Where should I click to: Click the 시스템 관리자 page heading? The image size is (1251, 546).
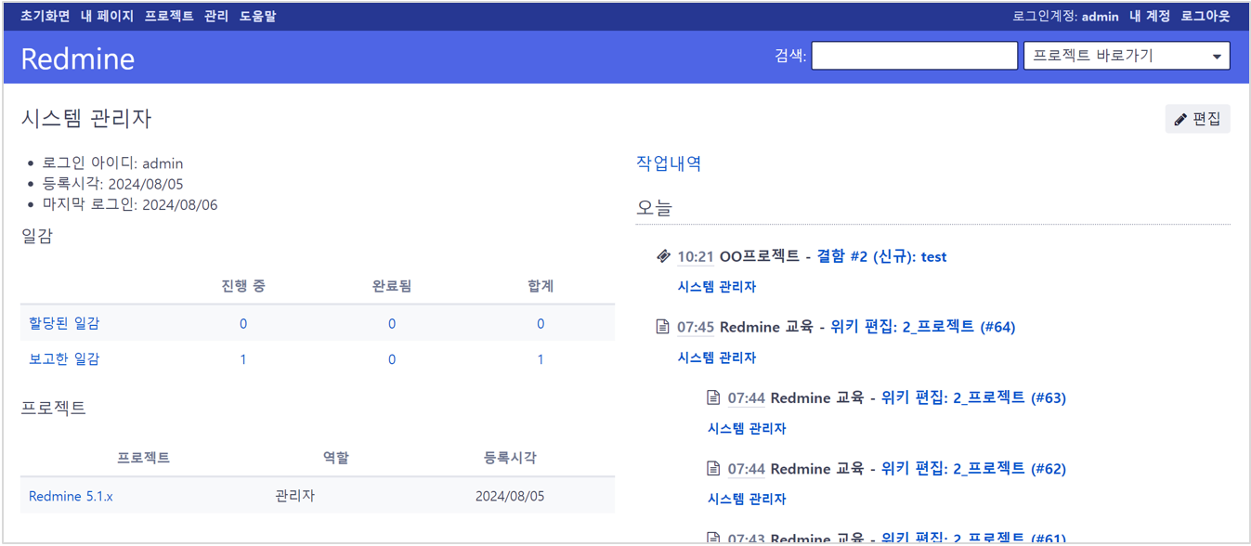pyautogui.click(x=86, y=118)
